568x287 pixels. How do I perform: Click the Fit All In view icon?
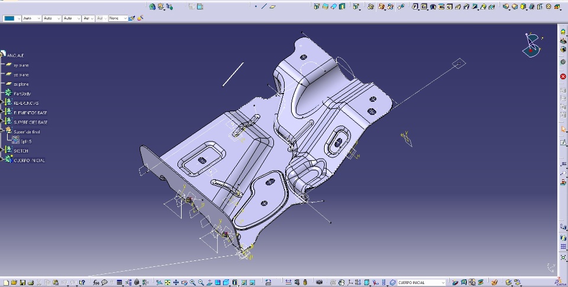point(167,282)
